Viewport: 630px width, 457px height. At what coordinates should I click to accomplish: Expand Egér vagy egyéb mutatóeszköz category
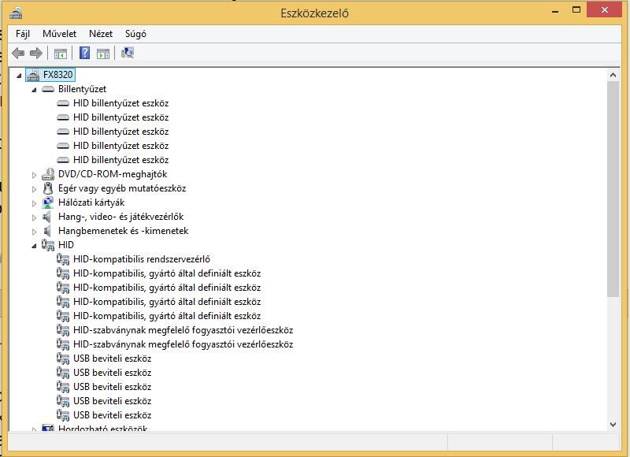[34, 189]
